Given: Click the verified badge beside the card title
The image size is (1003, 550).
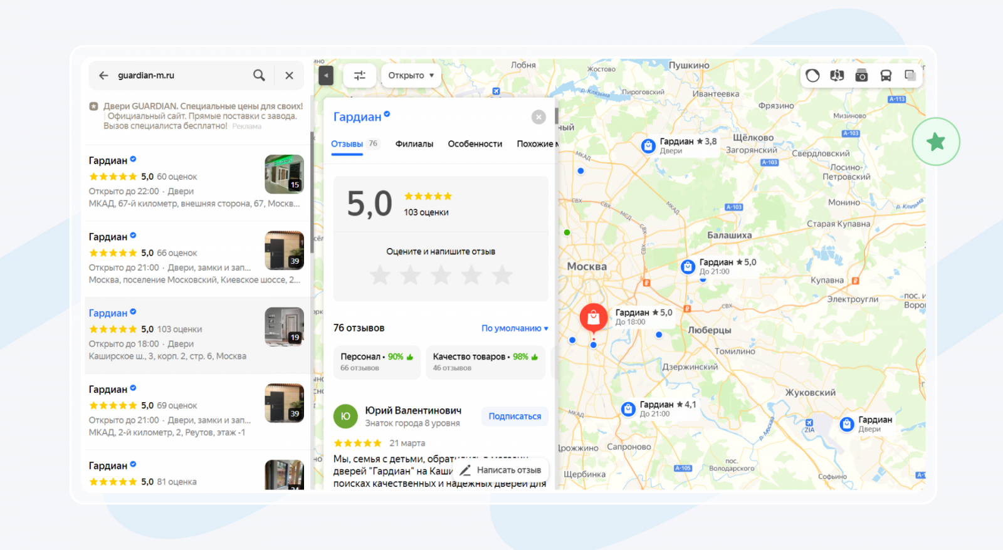Looking at the screenshot, I should coord(387,114).
